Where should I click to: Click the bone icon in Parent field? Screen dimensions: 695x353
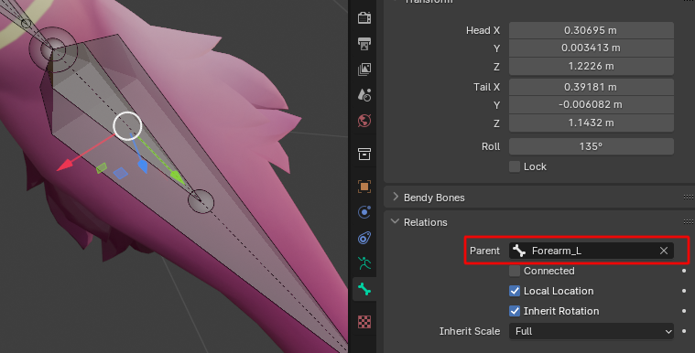point(519,251)
